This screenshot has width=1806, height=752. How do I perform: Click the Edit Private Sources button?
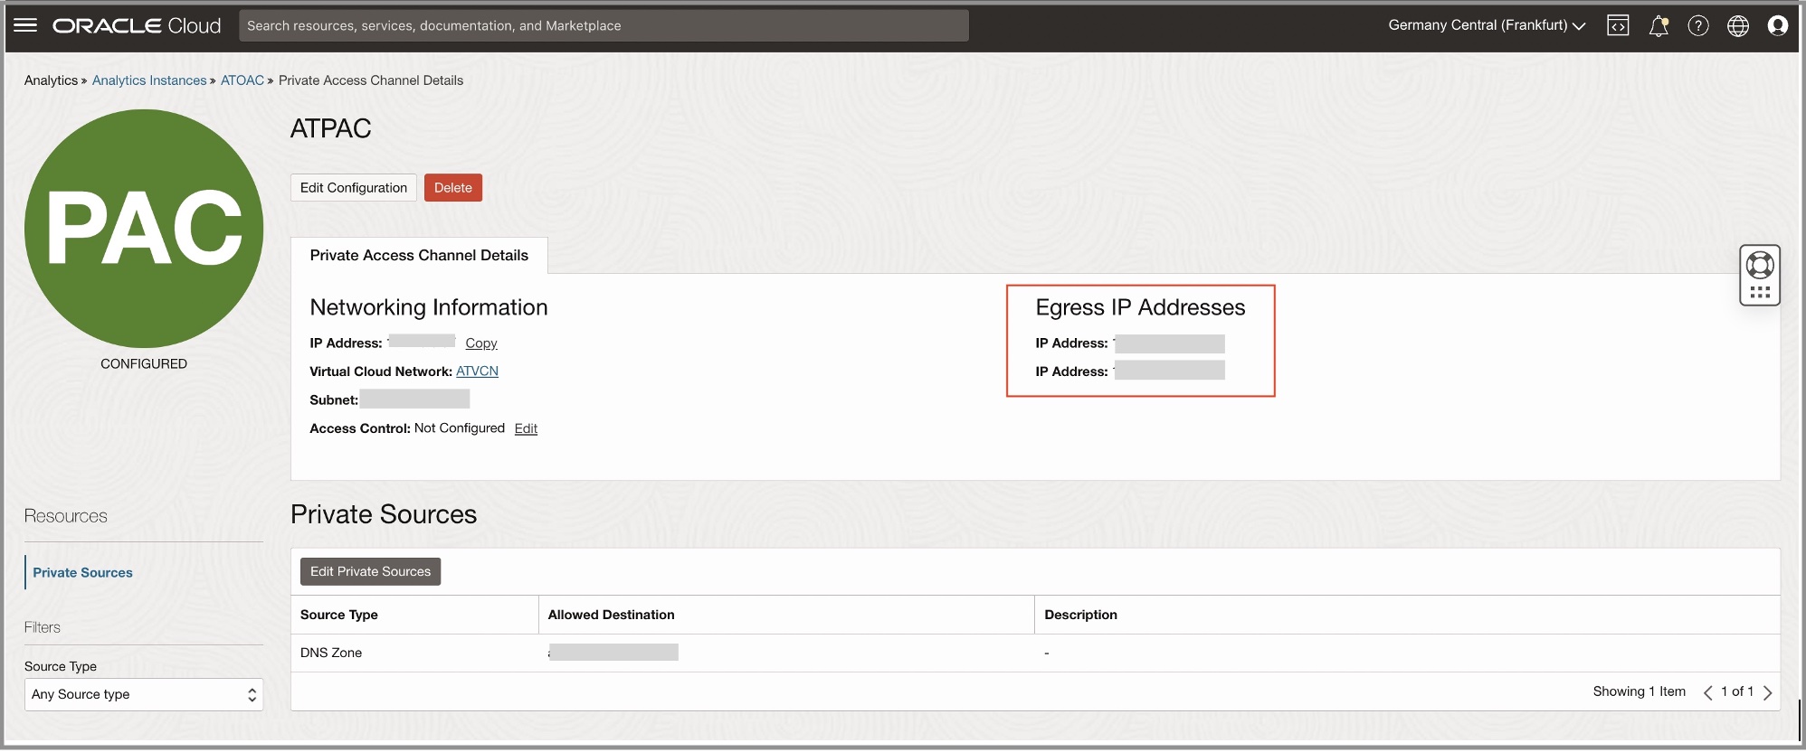tap(371, 571)
